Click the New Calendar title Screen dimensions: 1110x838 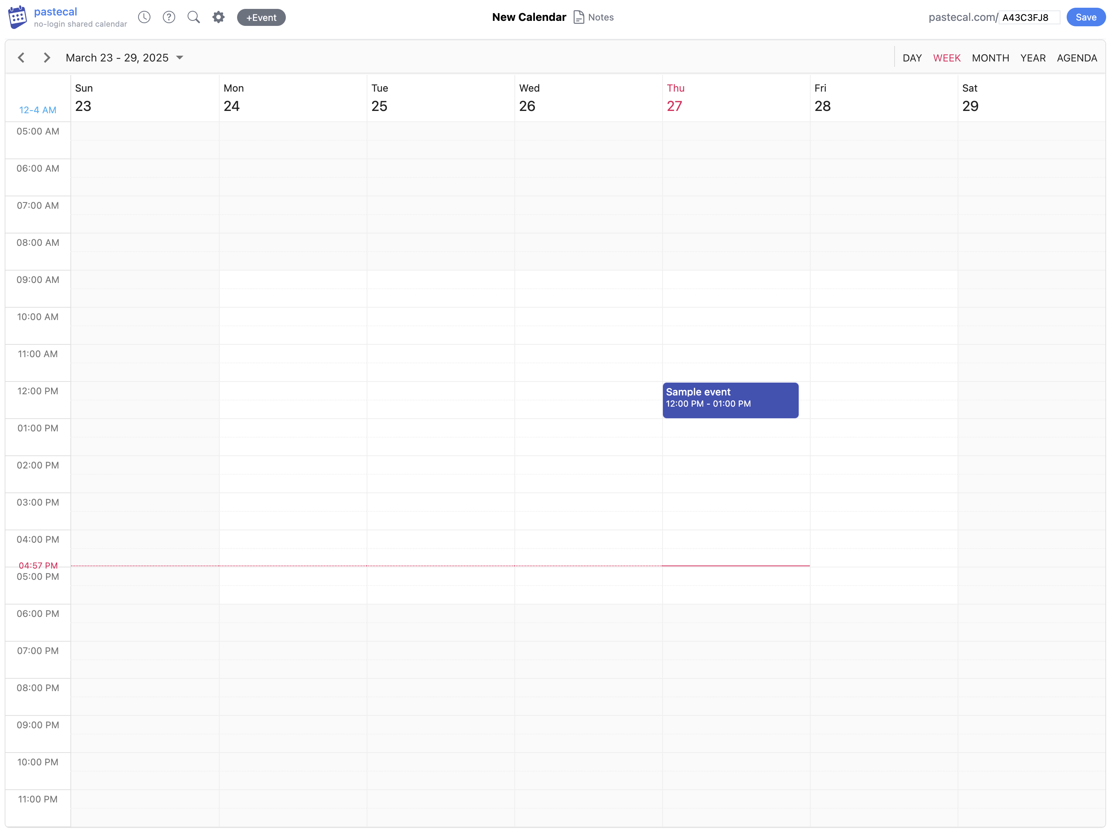point(529,17)
